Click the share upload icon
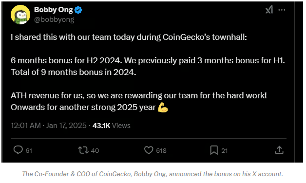Screen dimensions: 306x183 [x=279, y=150]
